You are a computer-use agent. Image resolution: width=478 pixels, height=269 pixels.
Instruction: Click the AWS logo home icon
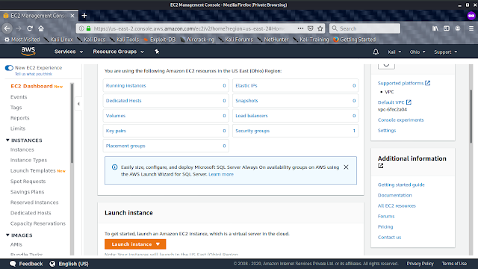(x=28, y=52)
